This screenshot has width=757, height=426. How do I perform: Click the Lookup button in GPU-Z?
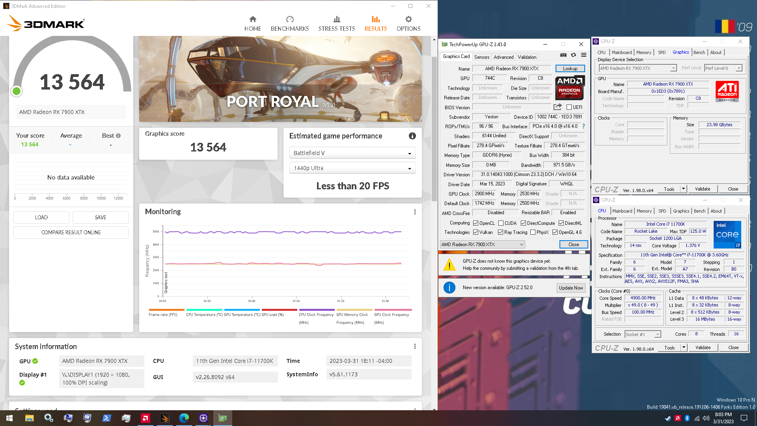[570, 69]
